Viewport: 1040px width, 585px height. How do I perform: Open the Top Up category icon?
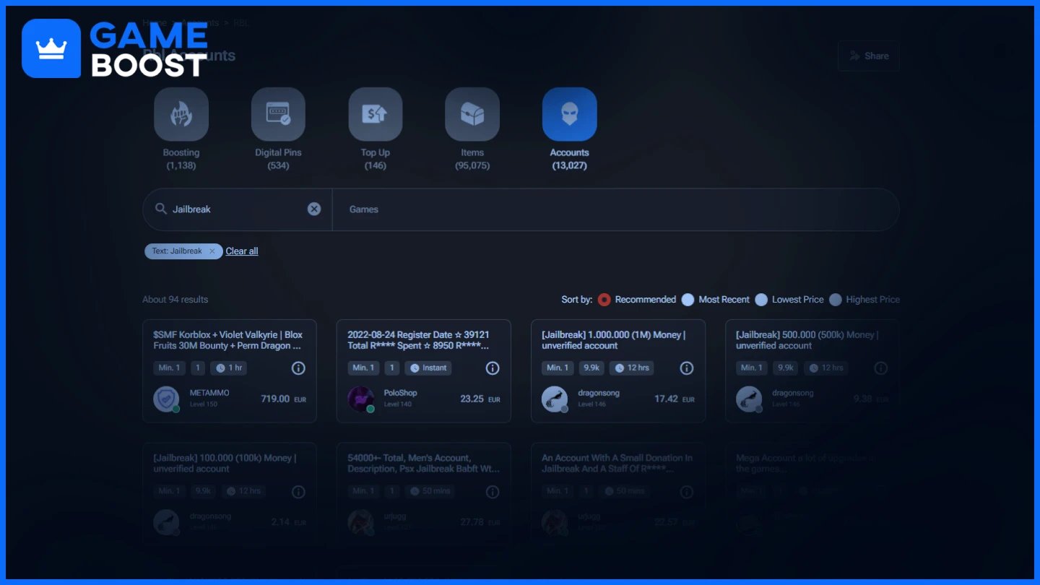tap(376, 114)
